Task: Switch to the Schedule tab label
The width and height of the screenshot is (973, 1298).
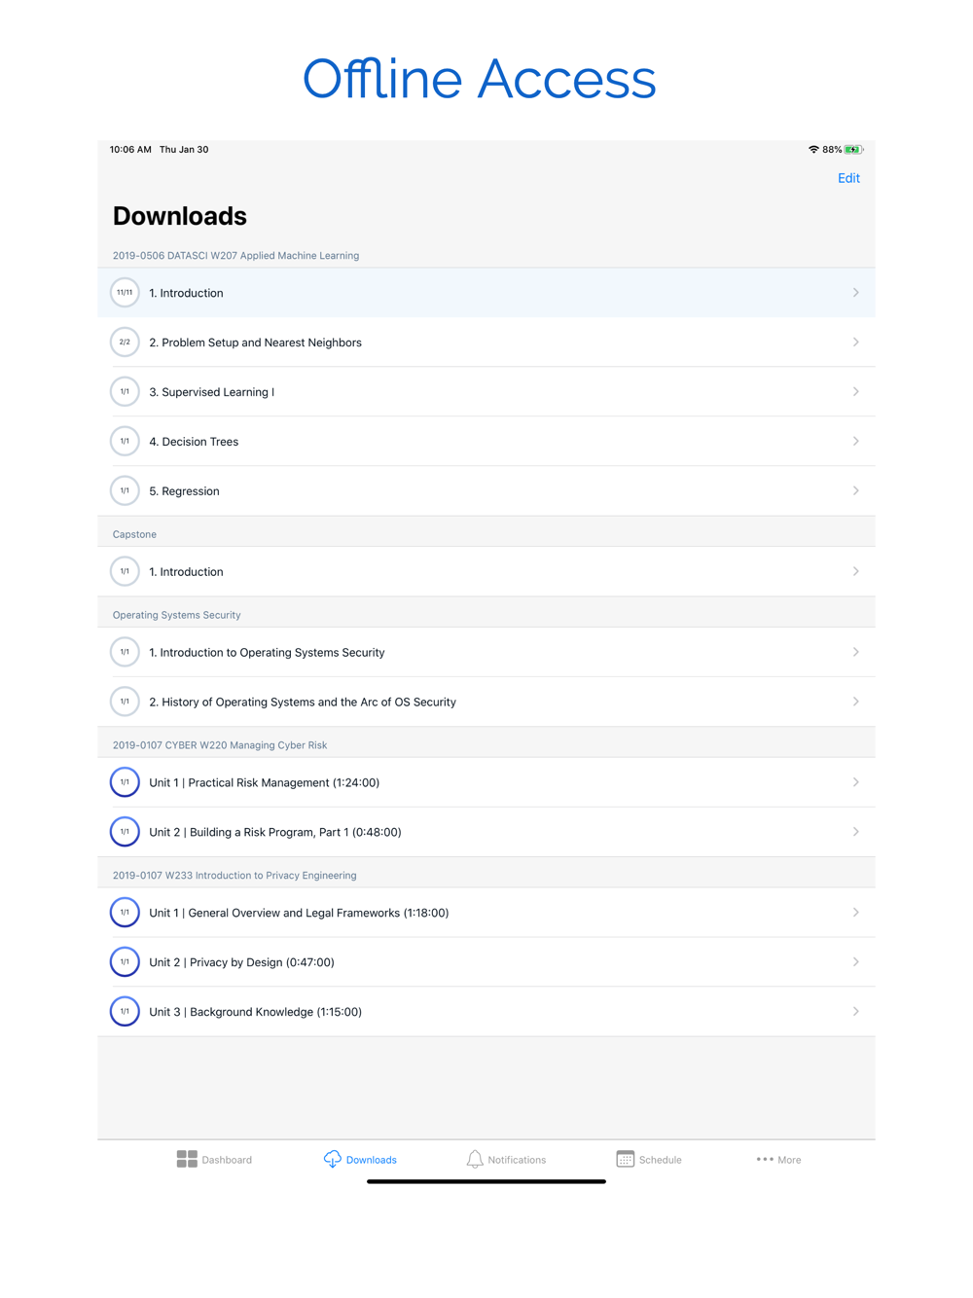Action: [660, 1160]
